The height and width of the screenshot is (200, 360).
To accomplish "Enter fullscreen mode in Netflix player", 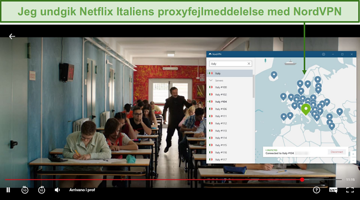I will tap(350, 190).
